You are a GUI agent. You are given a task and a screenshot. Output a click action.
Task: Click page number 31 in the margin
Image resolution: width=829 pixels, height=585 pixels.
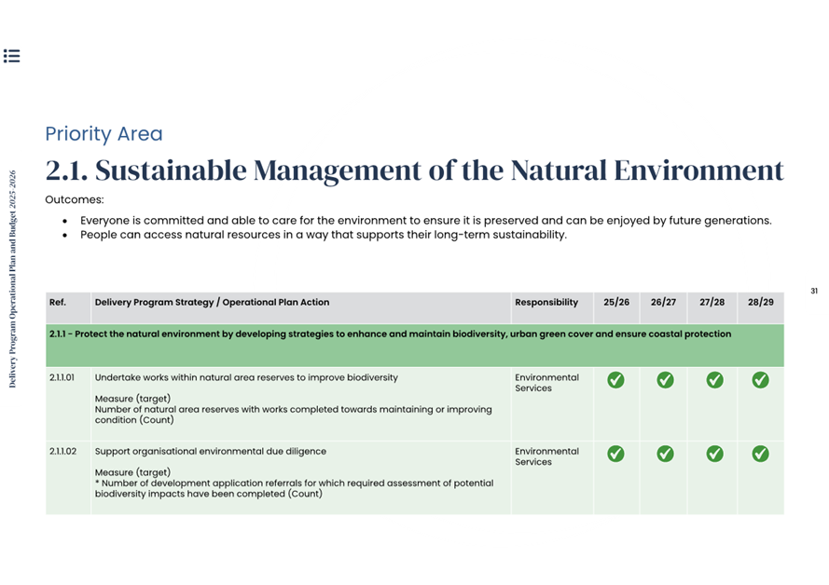[x=813, y=292]
